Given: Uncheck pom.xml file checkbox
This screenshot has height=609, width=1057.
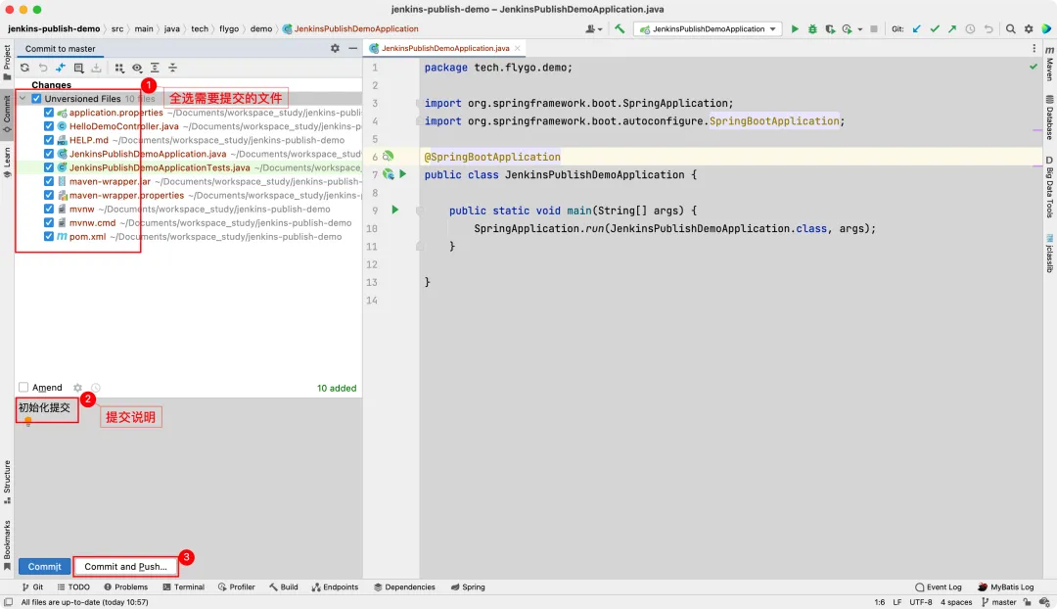Looking at the screenshot, I should coord(49,237).
